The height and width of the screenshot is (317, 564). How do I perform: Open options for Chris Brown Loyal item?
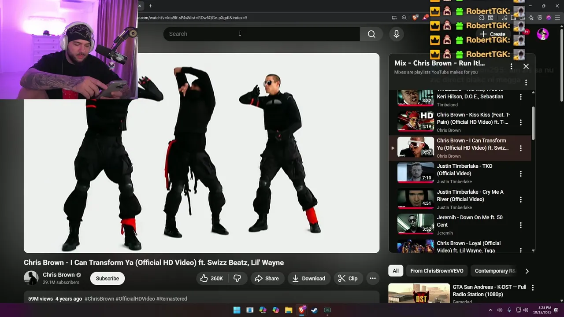point(520,250)
